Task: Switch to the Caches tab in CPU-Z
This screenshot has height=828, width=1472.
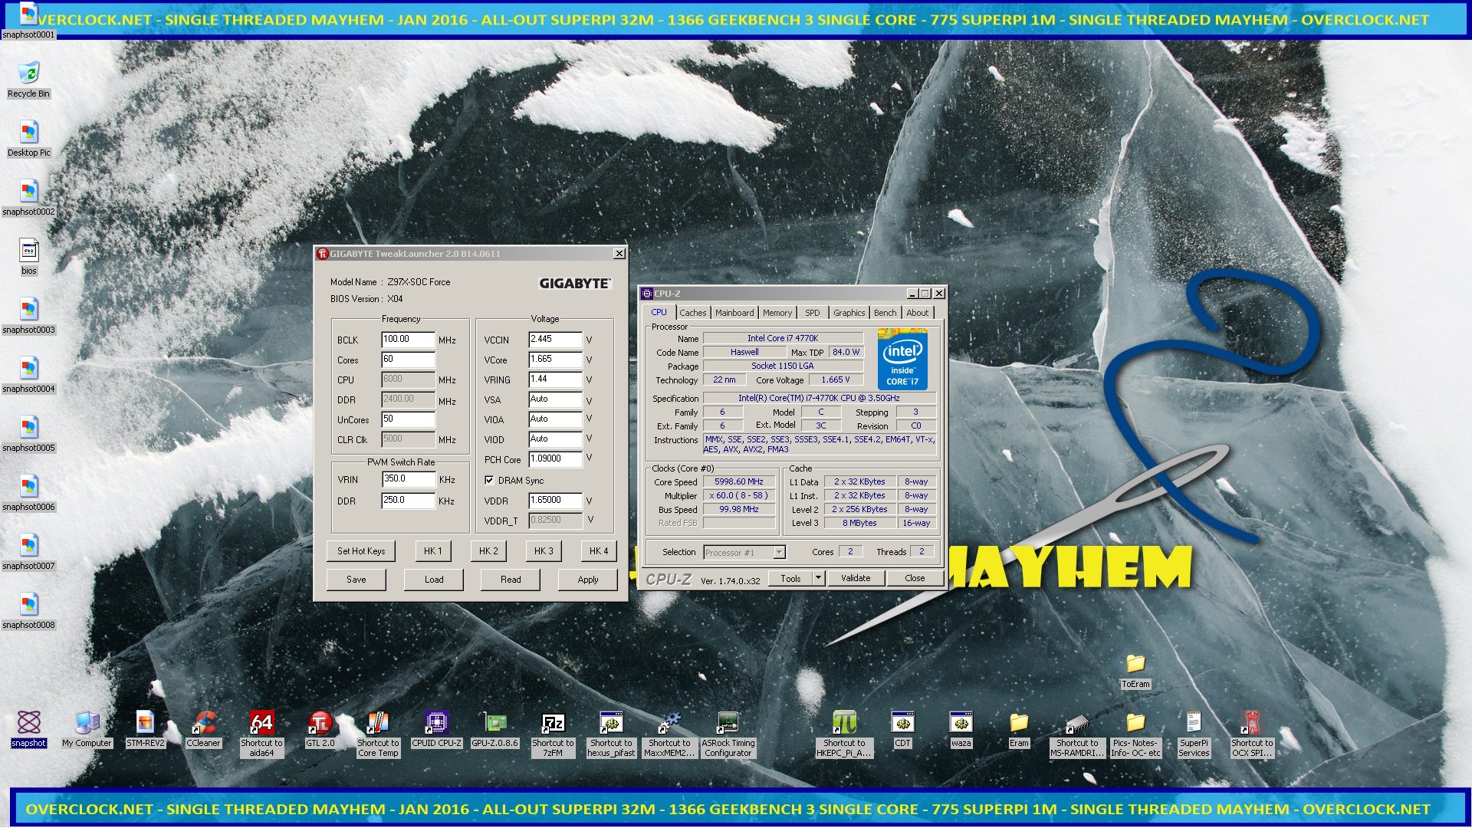Action: (x=693, y=313)
